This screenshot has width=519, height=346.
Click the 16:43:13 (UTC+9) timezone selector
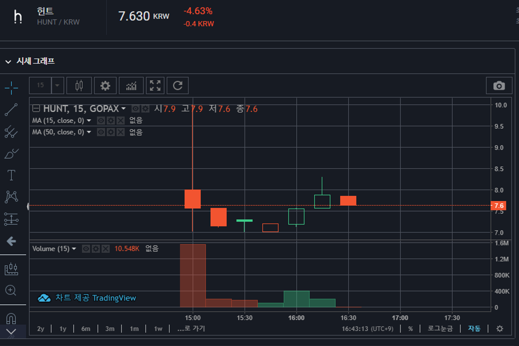[367, 329]
